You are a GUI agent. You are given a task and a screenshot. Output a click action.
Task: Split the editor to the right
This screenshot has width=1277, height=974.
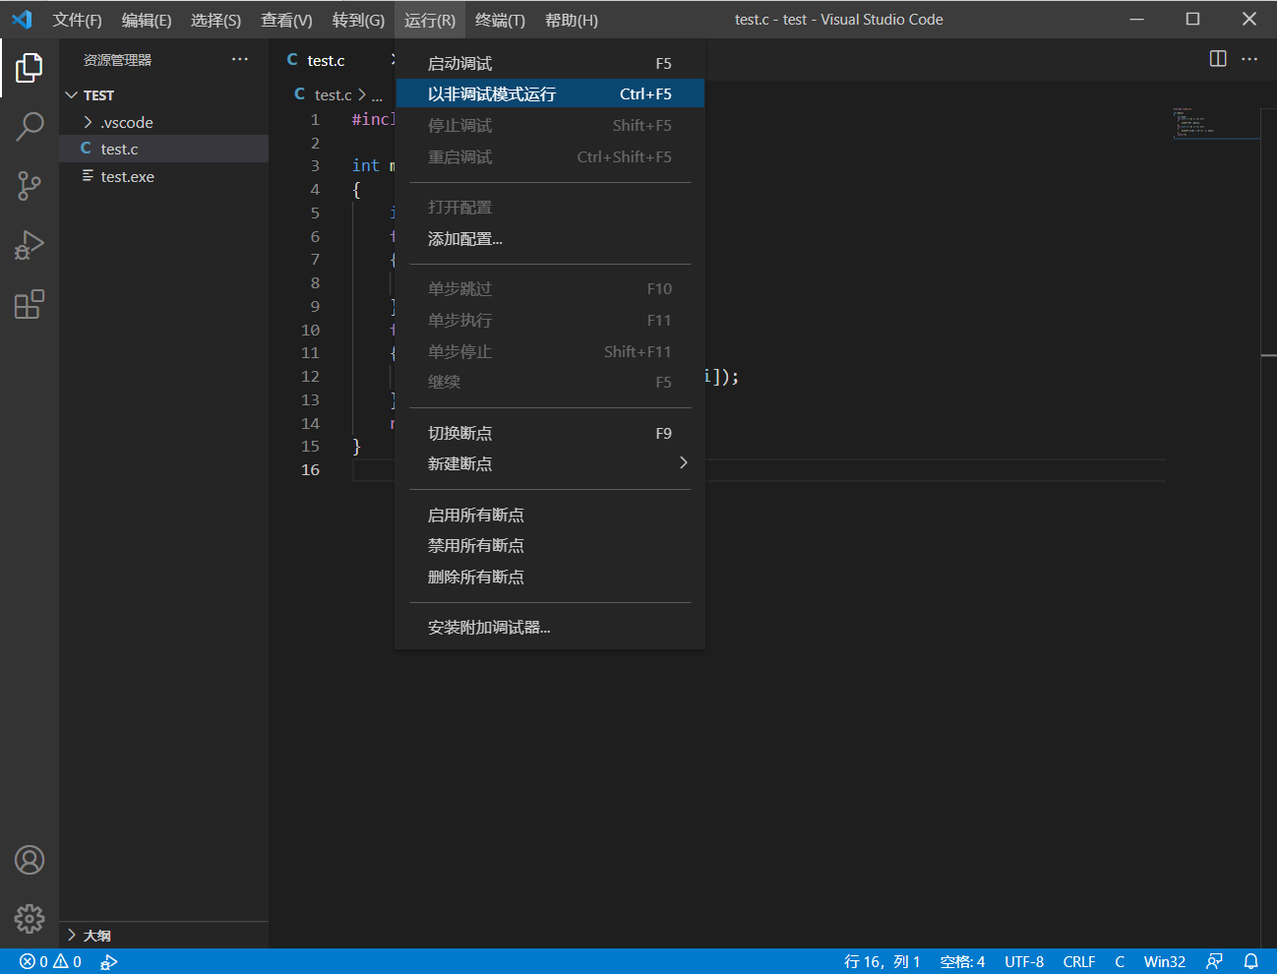tap(1218, 59)
